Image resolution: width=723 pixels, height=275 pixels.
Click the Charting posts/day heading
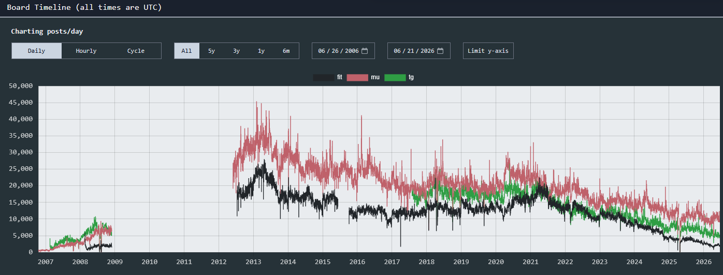47,32
